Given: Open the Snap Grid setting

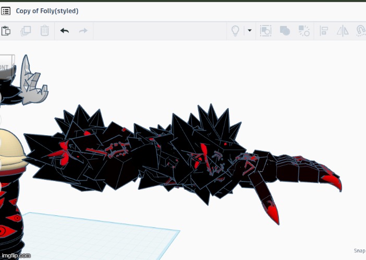Looking at the screenshot, I should pos(359,251).
